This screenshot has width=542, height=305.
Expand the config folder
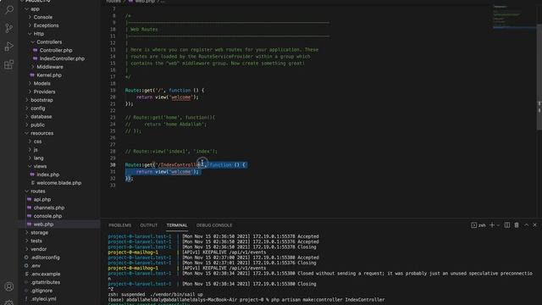tap(26, 108)
